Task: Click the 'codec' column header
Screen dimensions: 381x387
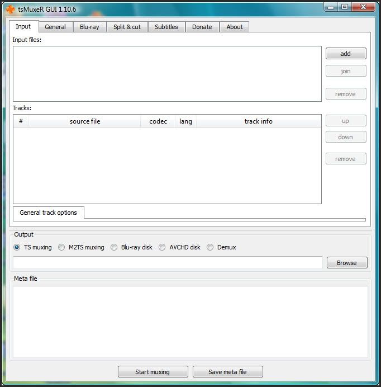Action: tap(158, 121)
